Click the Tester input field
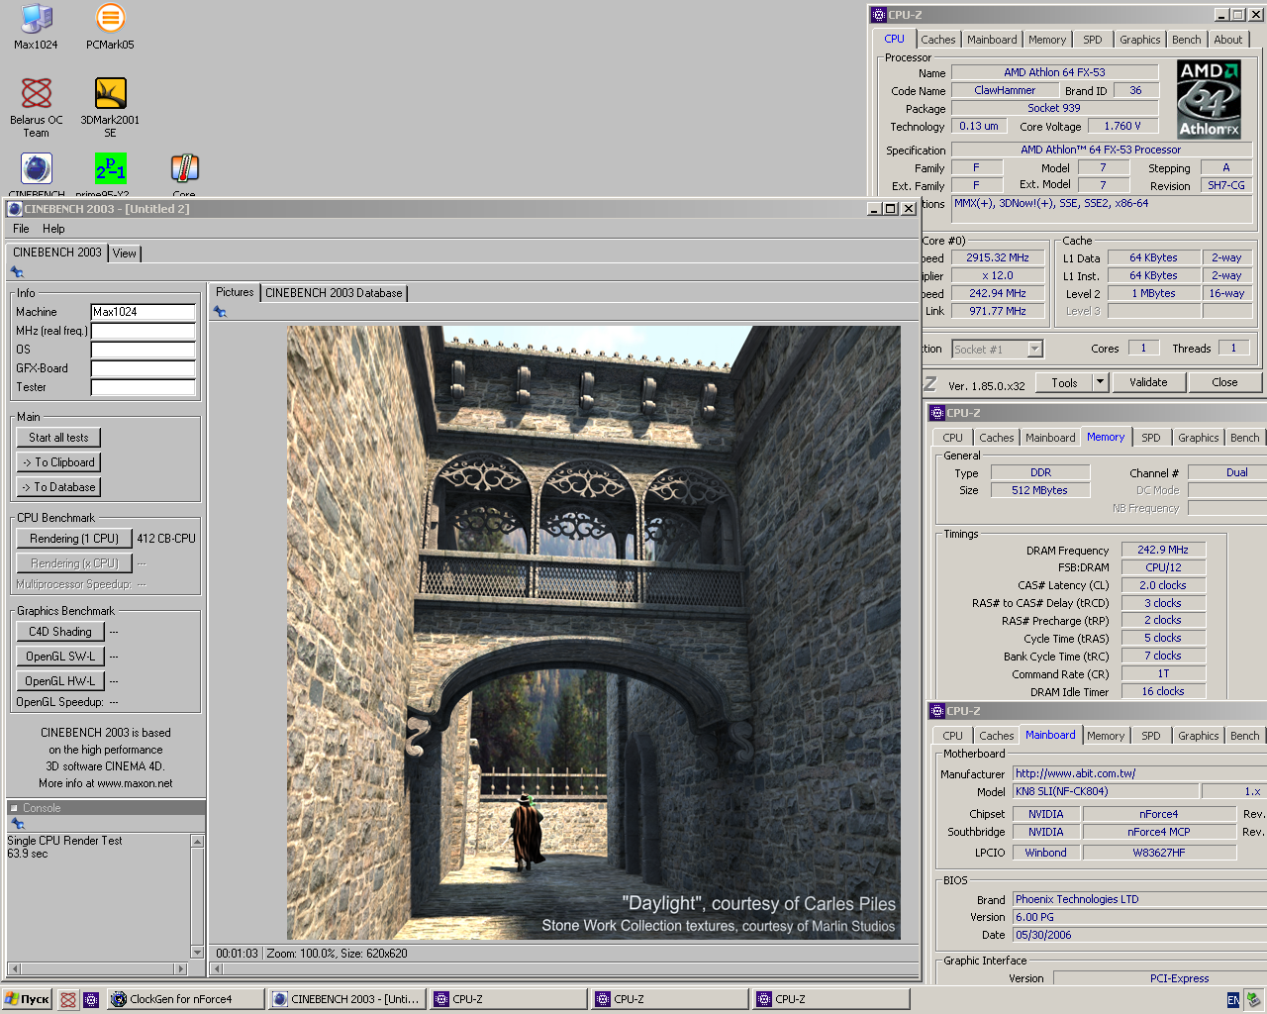Screen dimensions: 1267x1014 point(143,387)
